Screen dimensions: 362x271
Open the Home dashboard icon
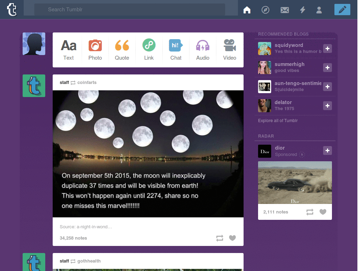pyautogui.click(x=247, y=10)
